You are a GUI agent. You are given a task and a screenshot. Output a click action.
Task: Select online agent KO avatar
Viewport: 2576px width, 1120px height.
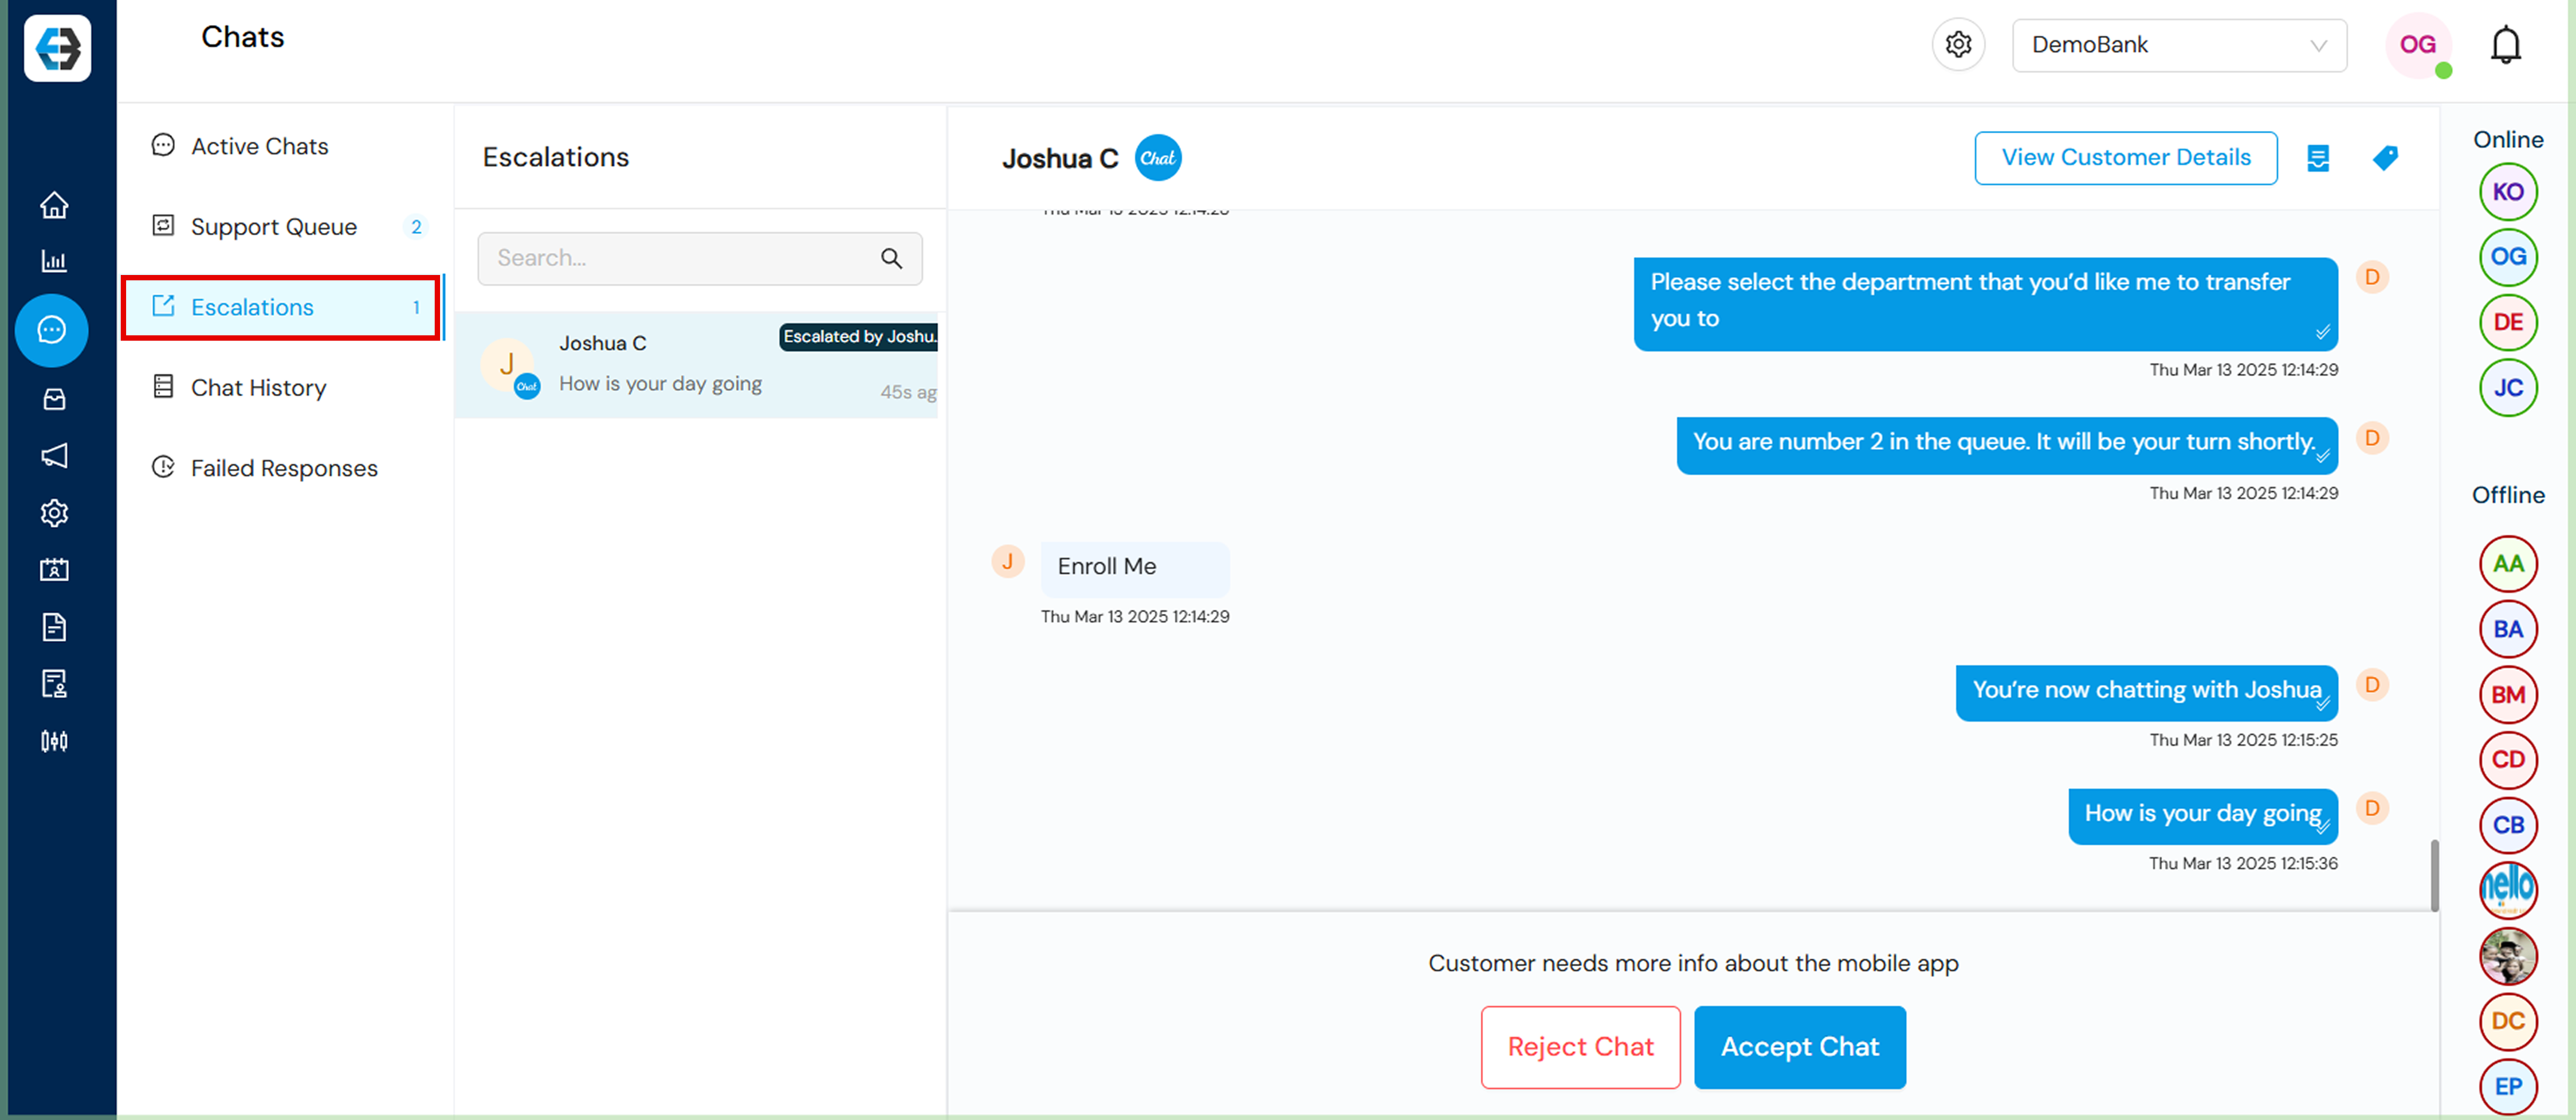[2508, 192]
